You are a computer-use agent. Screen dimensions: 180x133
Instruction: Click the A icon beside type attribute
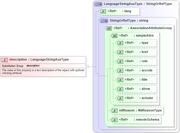point(120,43)
